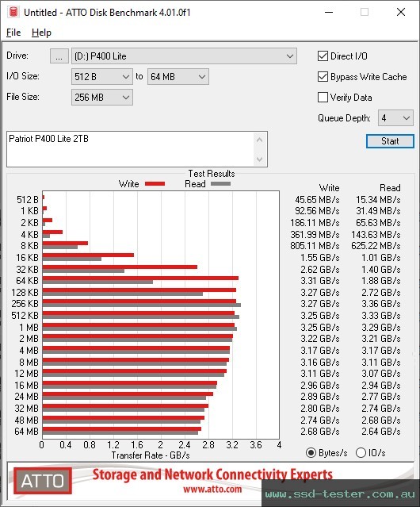This screenshot has height=507, width=420.
Task: Expand the I/O Size maximum 64 MB dropdown
Action: coord(178,77)
